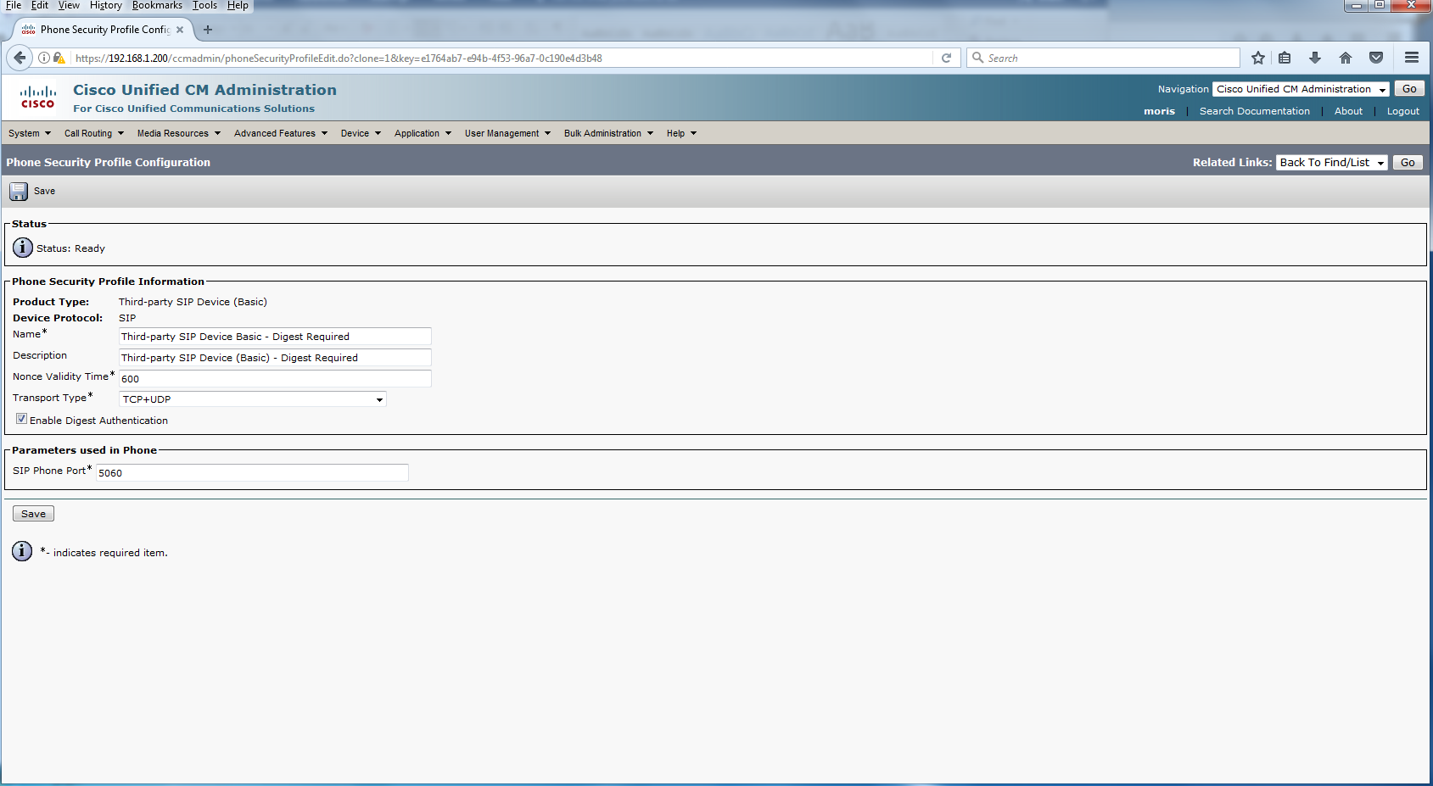This screenshot has width=1433, height=786.
Task: Open the browser History menu
Action: 106,5
